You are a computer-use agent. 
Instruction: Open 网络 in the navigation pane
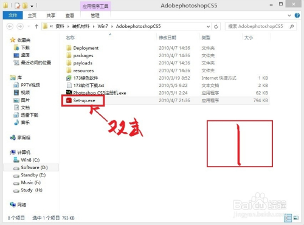click(21, 205)
